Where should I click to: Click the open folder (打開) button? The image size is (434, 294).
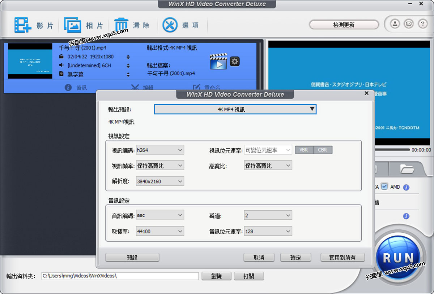click(249, 276)
